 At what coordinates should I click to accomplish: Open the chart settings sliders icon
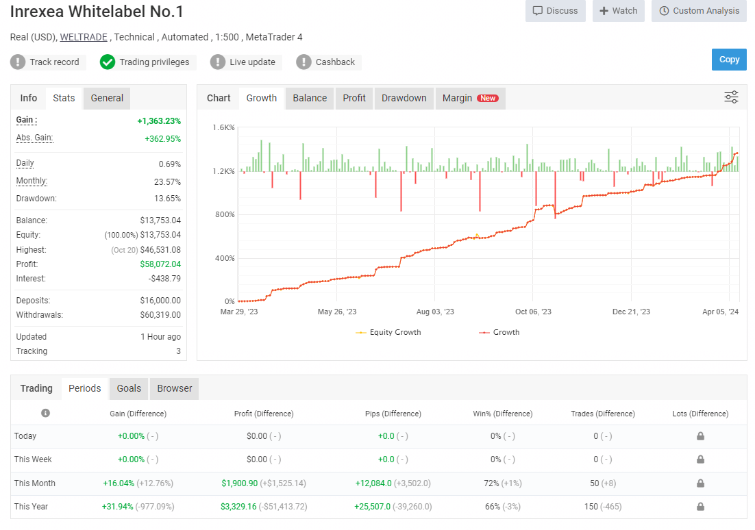coord(731,97)
